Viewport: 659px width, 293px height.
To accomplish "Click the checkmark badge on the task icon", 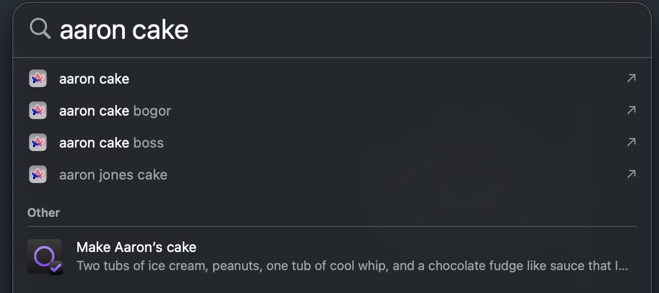I will click(x=55, y=268).
